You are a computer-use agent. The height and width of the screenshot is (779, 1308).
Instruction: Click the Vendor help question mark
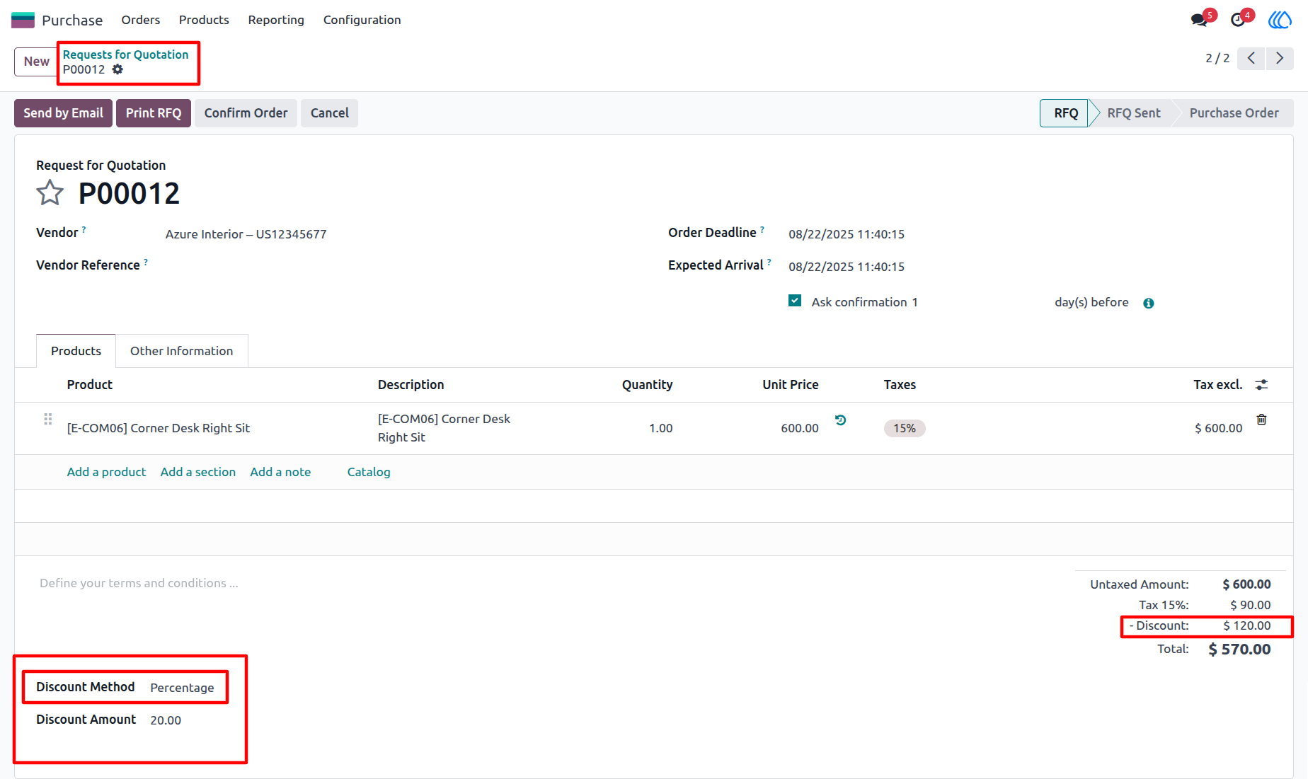pos(84,229)
